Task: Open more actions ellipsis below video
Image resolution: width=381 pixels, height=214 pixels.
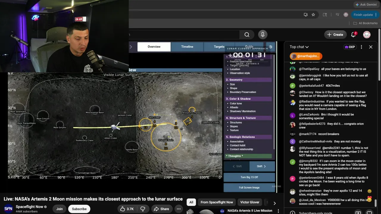Action: pyautogui.click(x=179, y=209)
